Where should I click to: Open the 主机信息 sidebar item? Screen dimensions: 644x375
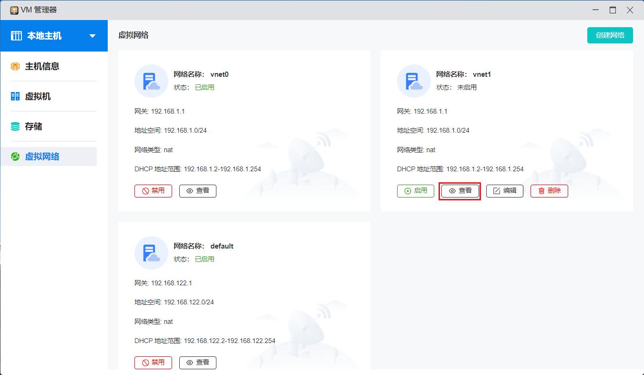click(x=53, y=66)
